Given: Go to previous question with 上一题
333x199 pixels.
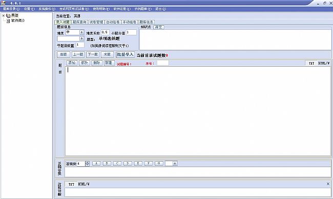Looking at the screenshot, I should [x=78, y=55].
